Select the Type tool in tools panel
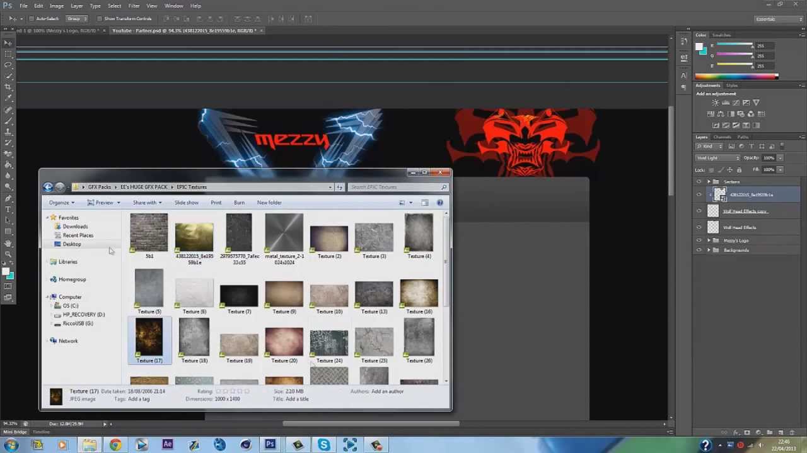The image size is (807, 453). pos(8,210)
